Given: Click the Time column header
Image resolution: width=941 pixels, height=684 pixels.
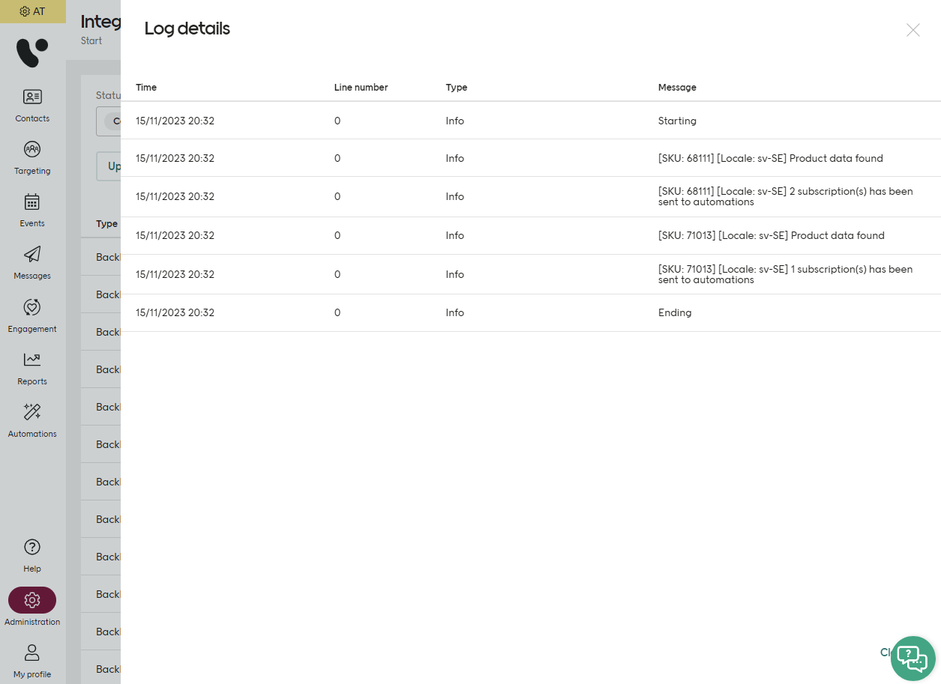Looking at the screenshot, I should 145,87.
